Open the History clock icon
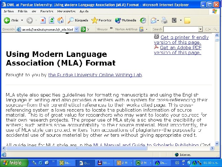The width and height of the screenshot is (222, 167). pyautogui.click(x=143, y=20)
